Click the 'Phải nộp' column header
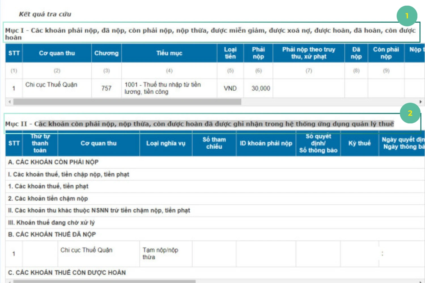The height and width of the screenshot is (283, 425). coord(258,53)
